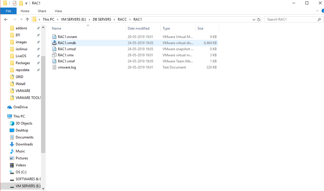The height and width of the screenshot is (191, 324).
Task: Open the Documents folder in sidebar
Action: click(24, 137)
